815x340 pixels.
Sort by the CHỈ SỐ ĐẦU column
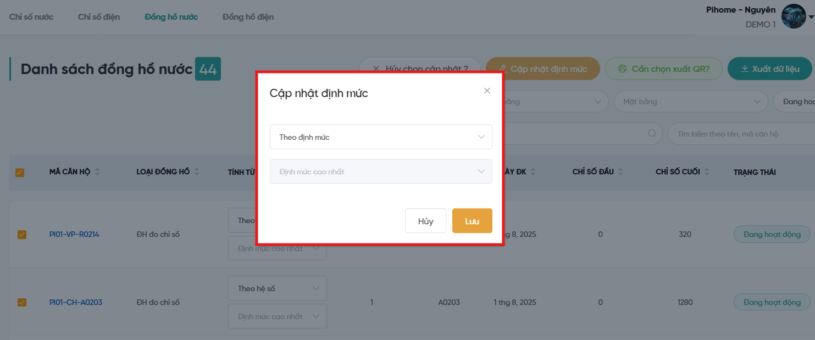click(620, 172)
